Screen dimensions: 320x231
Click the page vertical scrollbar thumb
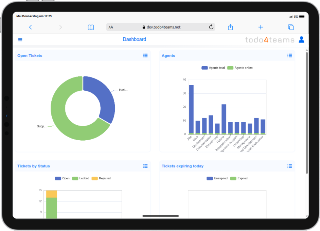tap(306, 113)
